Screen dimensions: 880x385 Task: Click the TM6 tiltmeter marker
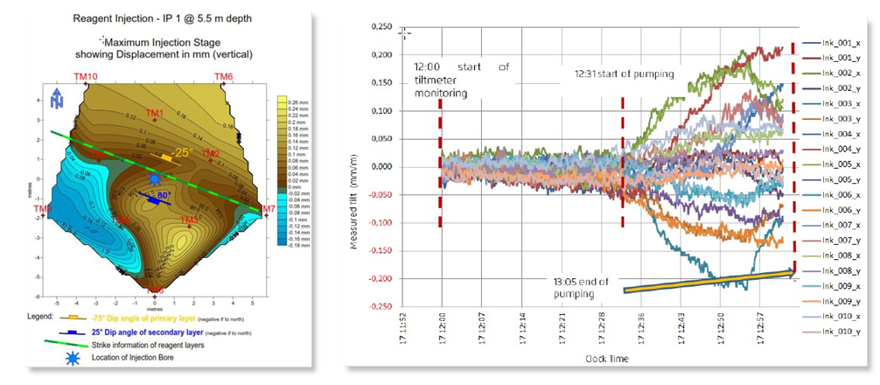click(x=224, y=78)
